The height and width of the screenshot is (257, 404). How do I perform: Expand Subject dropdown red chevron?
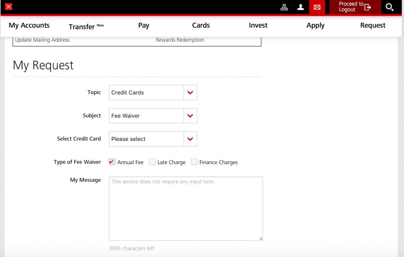(x=190, y=116)
